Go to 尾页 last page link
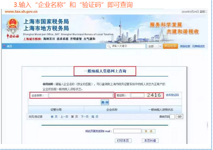 click(x=95, y=117)
